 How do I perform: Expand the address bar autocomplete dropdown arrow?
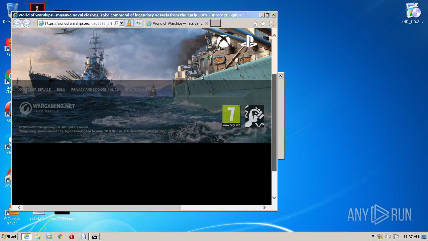[x=122, y=23]
